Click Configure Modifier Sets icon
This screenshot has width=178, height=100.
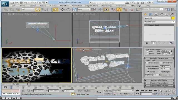(171, 43)
